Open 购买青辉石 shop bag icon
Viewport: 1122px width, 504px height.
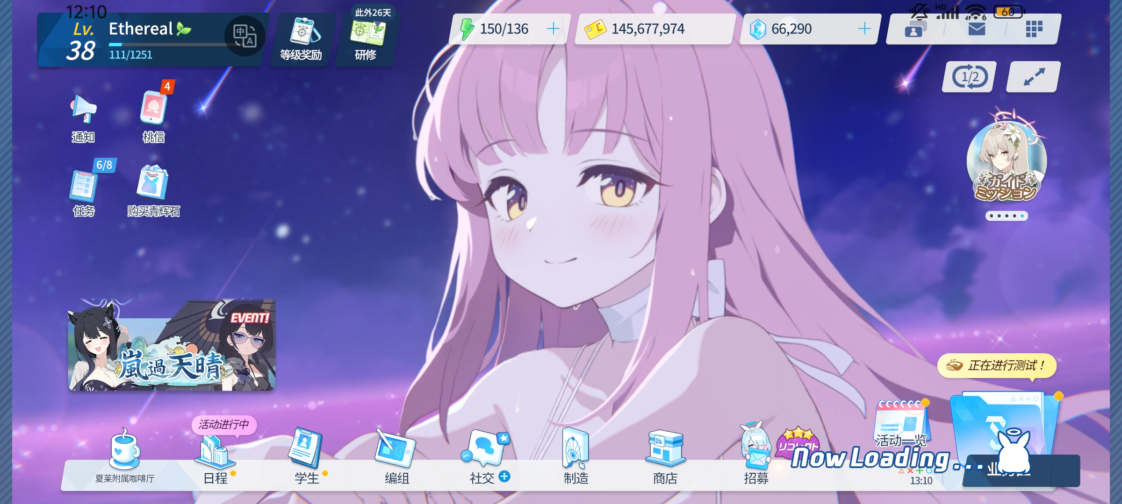153,191
